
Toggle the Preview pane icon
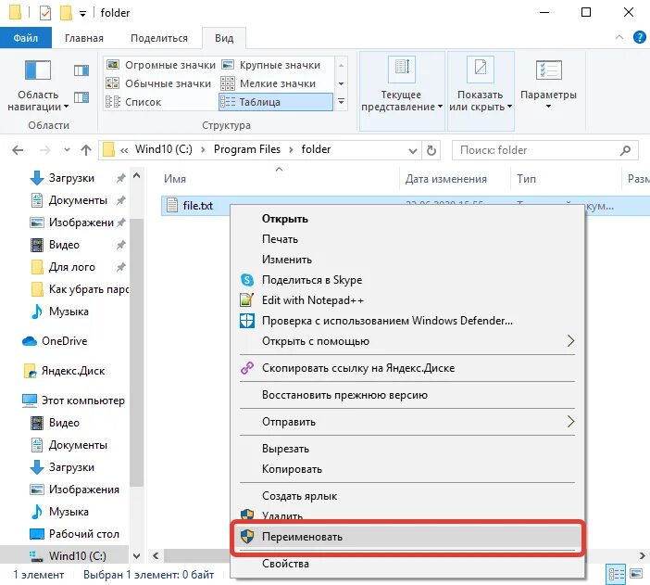coord(81,70)
